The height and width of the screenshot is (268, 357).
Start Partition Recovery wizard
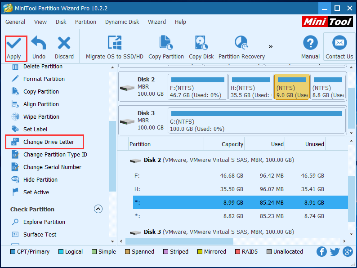pos(241,48)
